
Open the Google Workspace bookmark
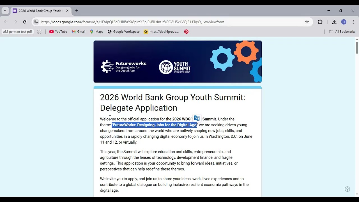(123, 32)
